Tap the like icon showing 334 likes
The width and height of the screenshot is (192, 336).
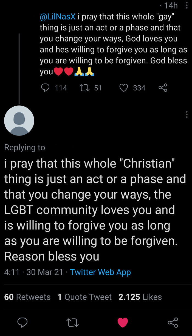tap(124, 88)
